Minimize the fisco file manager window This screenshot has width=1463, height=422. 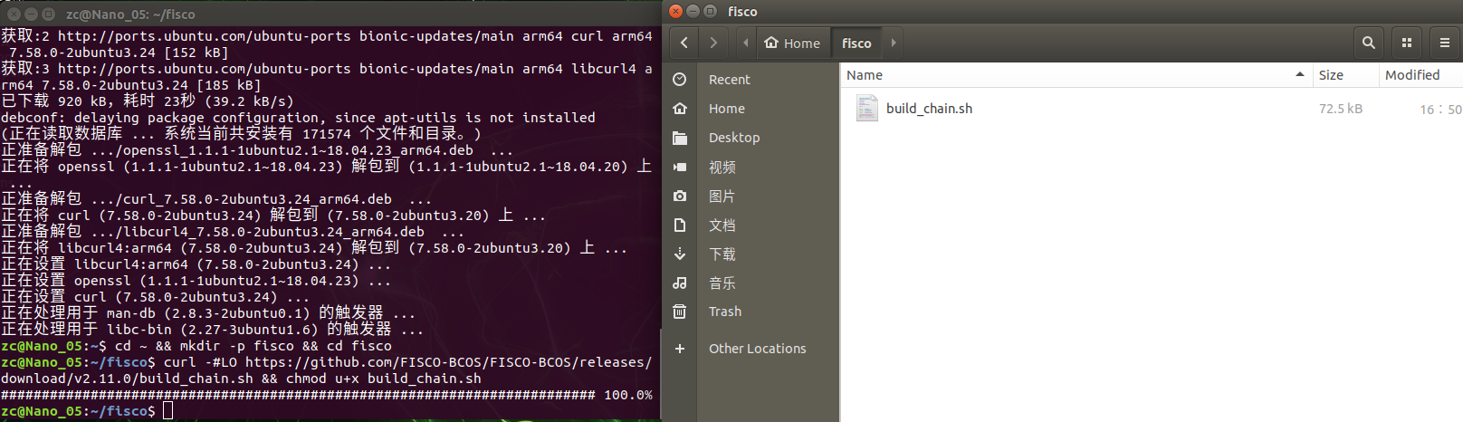[x=693, y=11]
